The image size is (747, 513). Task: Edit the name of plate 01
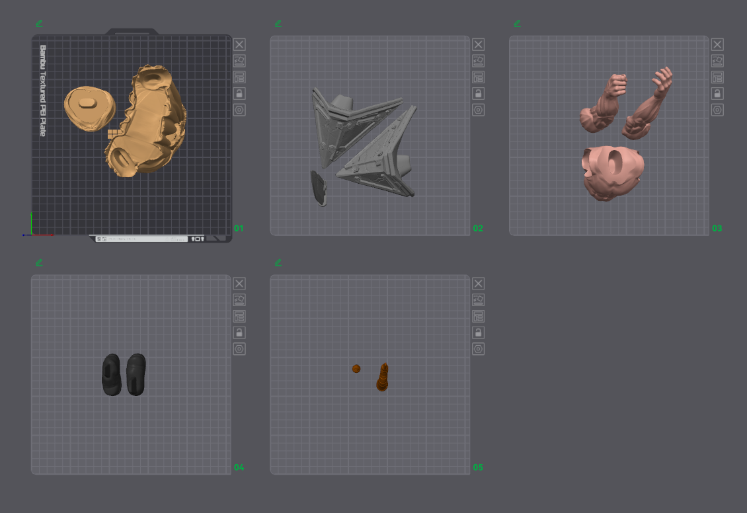point(39,23)
